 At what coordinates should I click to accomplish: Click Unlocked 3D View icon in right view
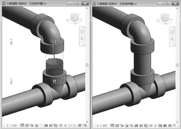tap(146, 126)
